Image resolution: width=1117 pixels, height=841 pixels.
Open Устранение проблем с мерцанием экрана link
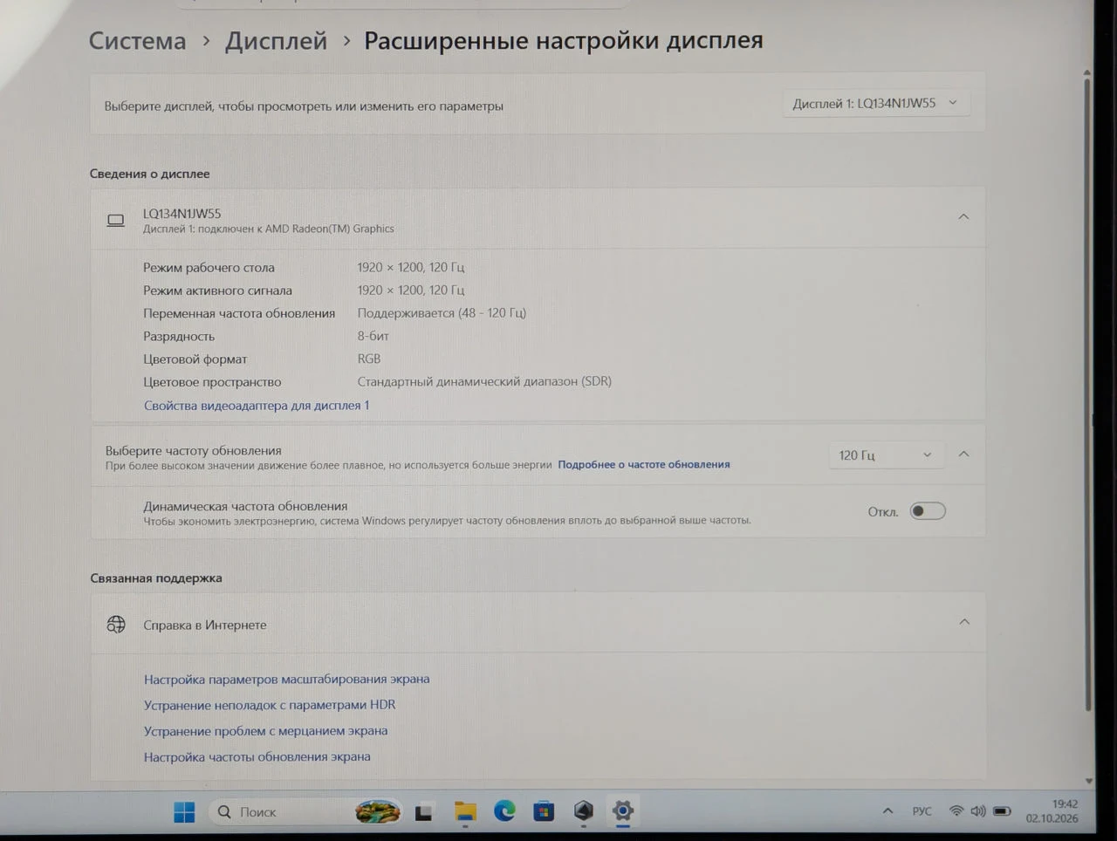coord(266,731)
